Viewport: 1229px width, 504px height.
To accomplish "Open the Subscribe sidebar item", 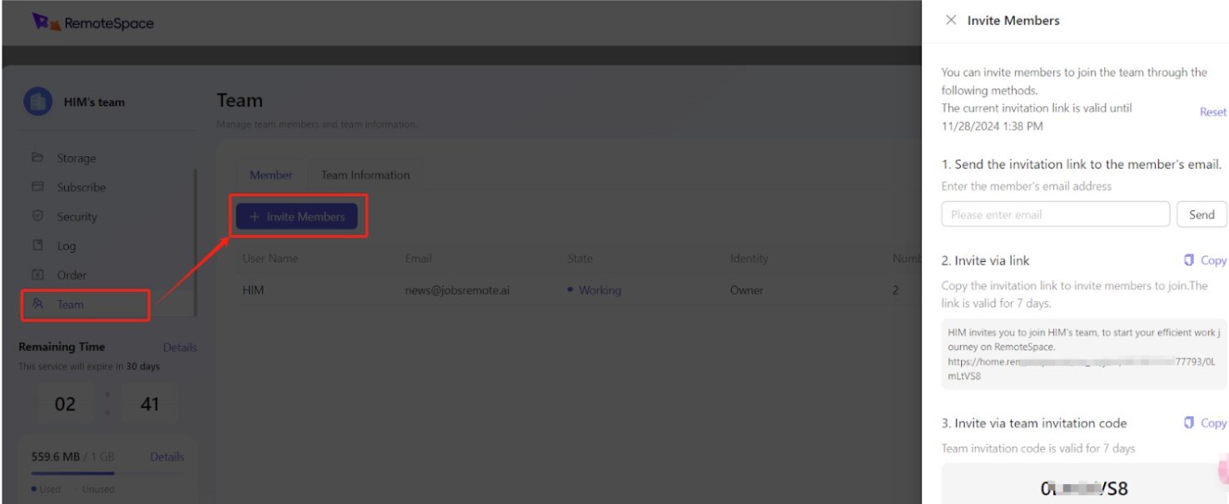I will 81,187.
